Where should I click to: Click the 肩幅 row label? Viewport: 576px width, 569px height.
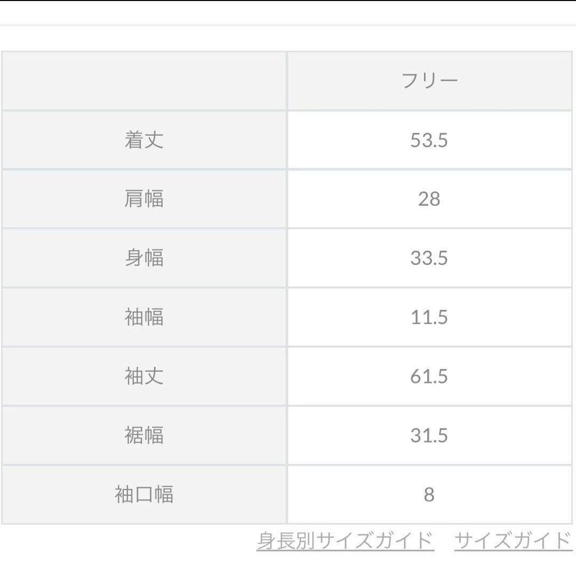point(144,199)
